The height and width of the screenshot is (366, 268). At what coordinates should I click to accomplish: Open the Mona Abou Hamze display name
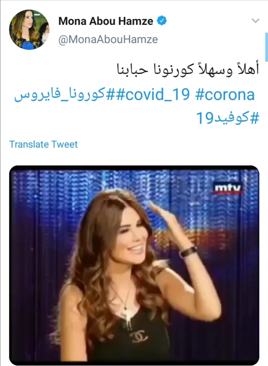click(x=106, y=21)
